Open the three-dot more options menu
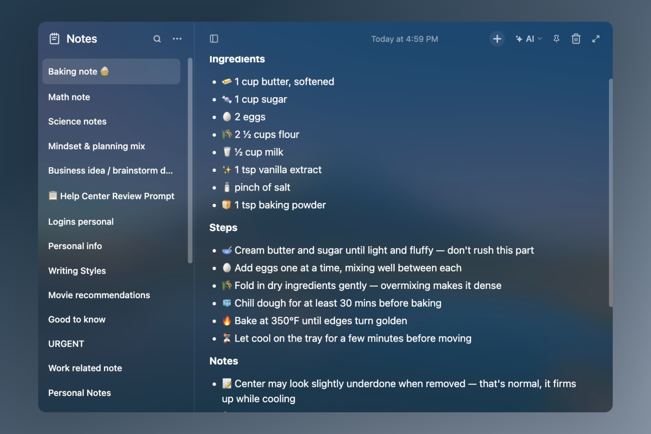The image size is (651, 434). coord(177,39)
